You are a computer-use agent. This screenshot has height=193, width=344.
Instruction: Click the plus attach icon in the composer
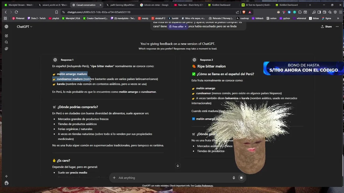114,178
